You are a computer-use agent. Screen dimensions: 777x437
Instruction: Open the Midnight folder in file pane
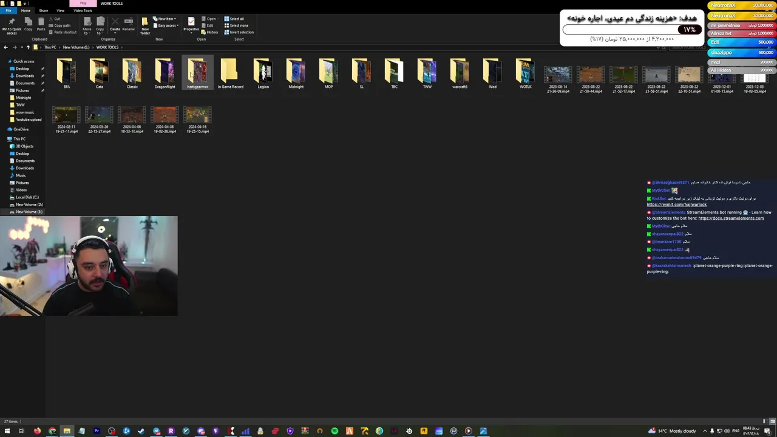click(296, 74)
